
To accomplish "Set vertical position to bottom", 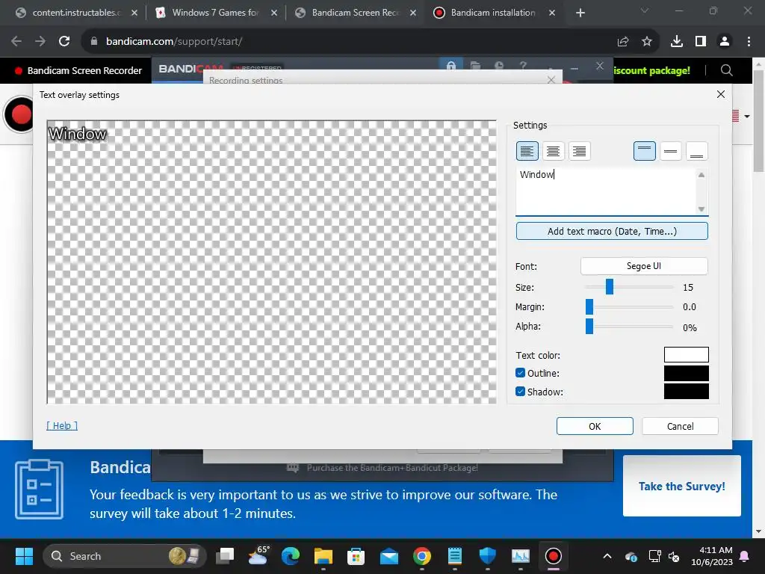I will (697, 151).
